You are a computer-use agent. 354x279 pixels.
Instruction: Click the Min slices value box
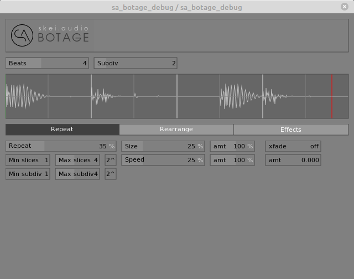[28, 160]
